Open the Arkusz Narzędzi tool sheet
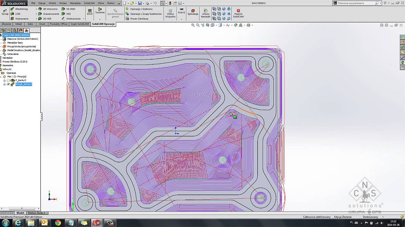Screen dimensions: 405x227 tap(206, 13)
